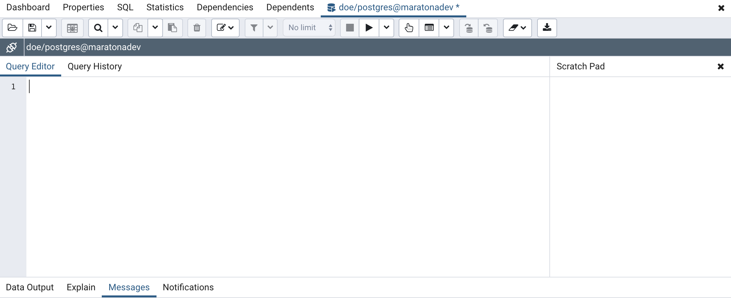
Task: Click the Save Data Changes grid icon
Action: click(72, 28)
